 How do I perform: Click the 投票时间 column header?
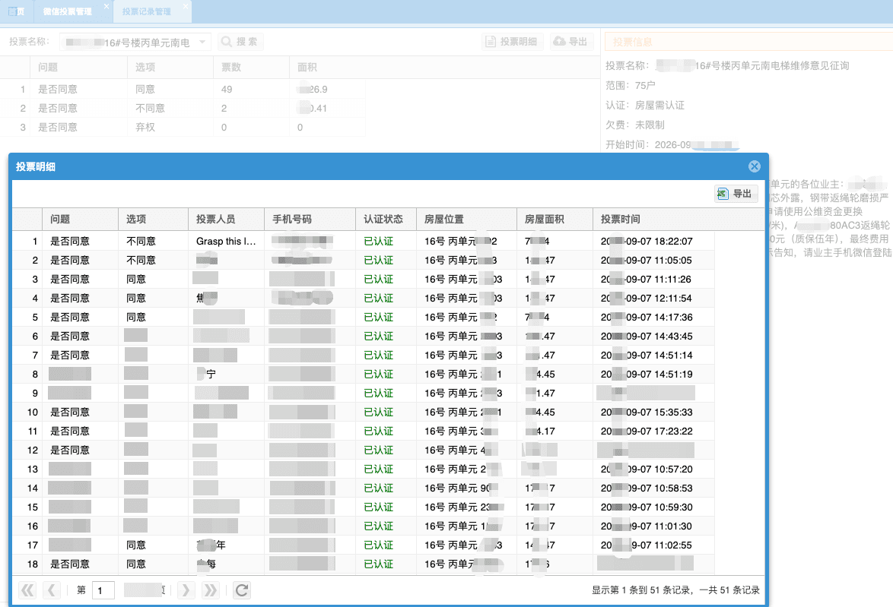pyautogui.click(x=653, y=219)
